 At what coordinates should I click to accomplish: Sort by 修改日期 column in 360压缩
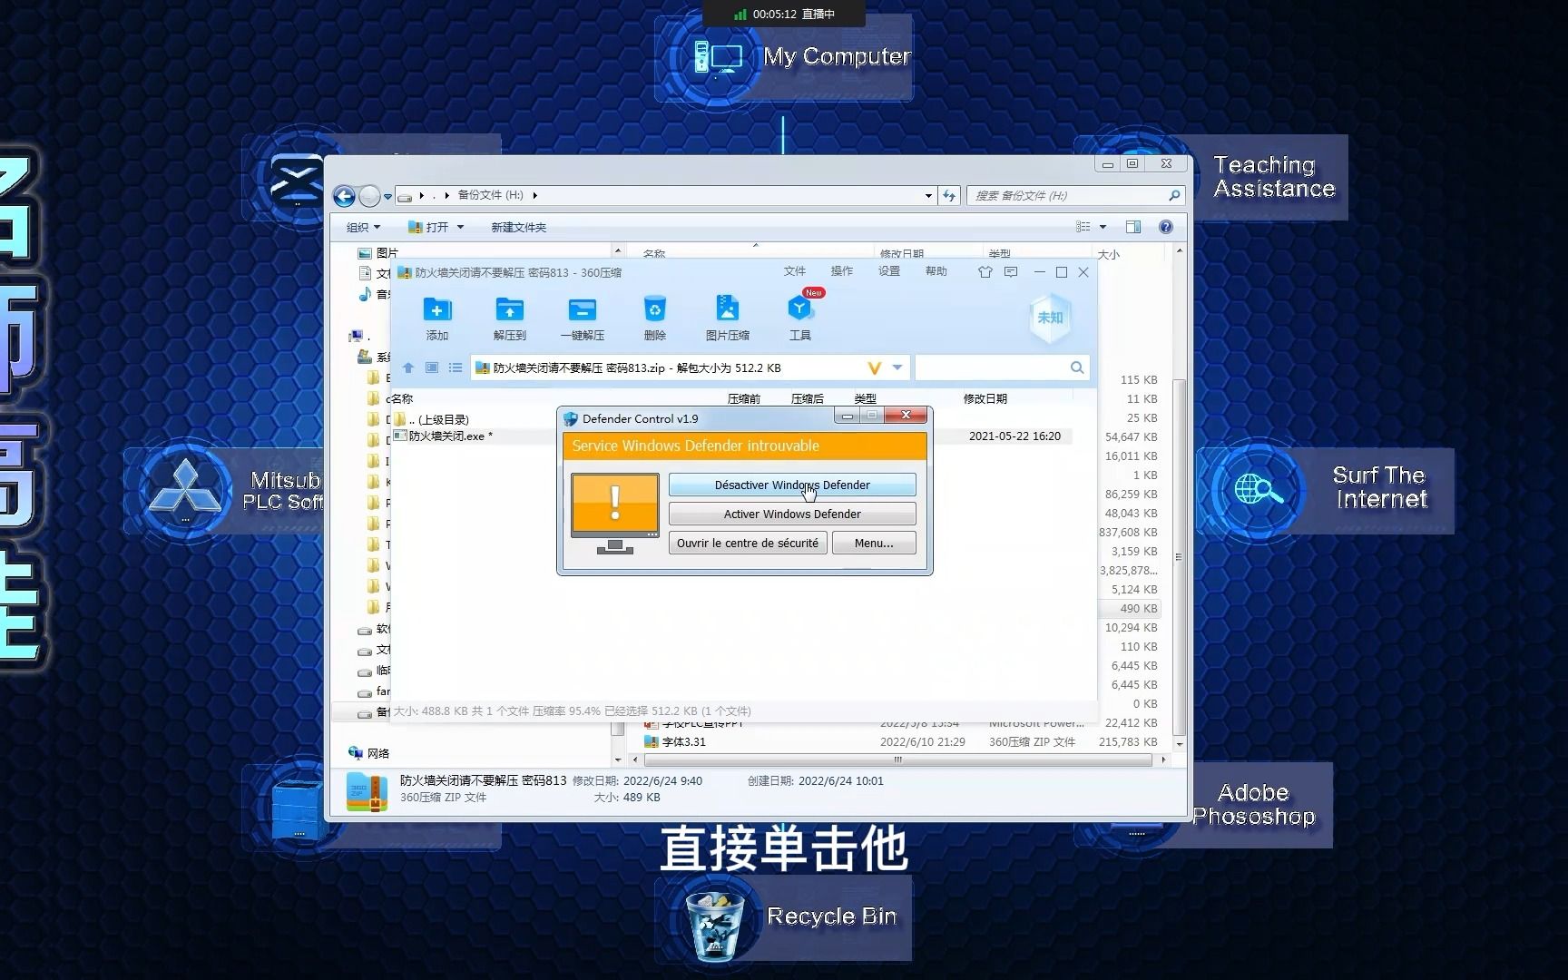pyautogui.click(x=985, y=398)
